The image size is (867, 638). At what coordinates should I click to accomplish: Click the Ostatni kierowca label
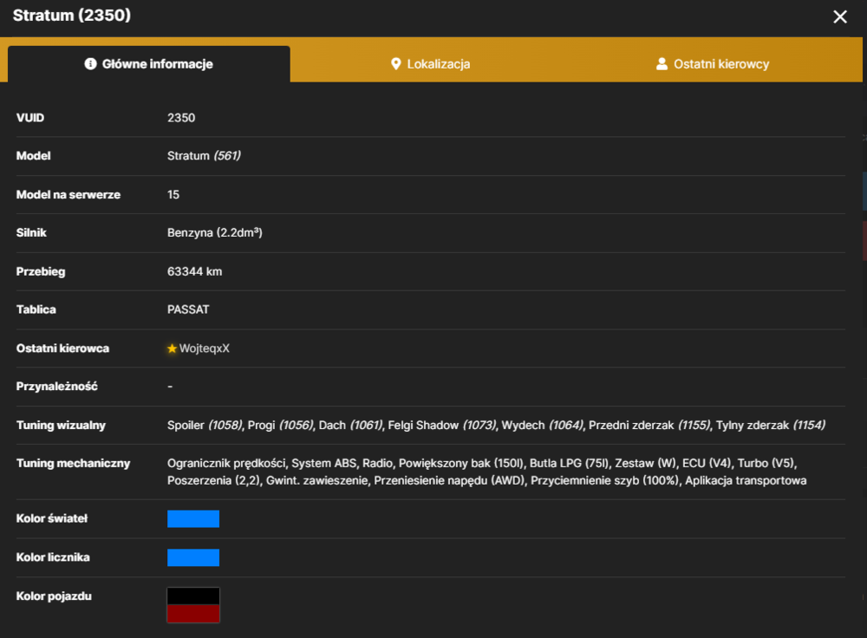point(62,348)
